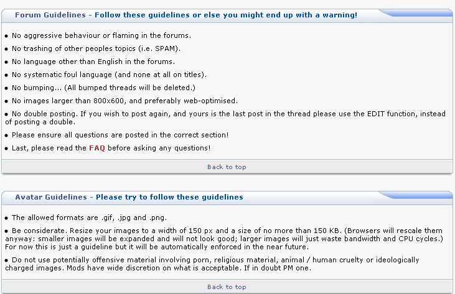Click the Avatar Guidelines header title
This screenshot has height=294, width=455.
click(129, 197)
